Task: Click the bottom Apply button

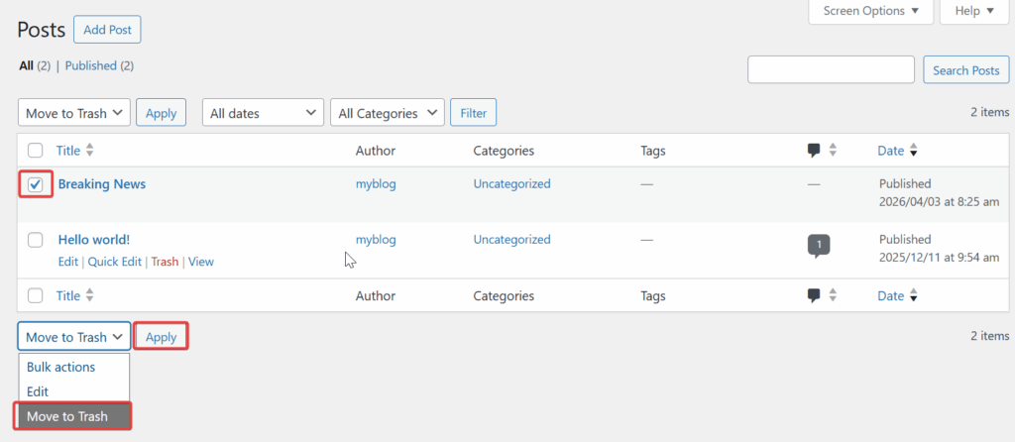Action: pos(161,337)
